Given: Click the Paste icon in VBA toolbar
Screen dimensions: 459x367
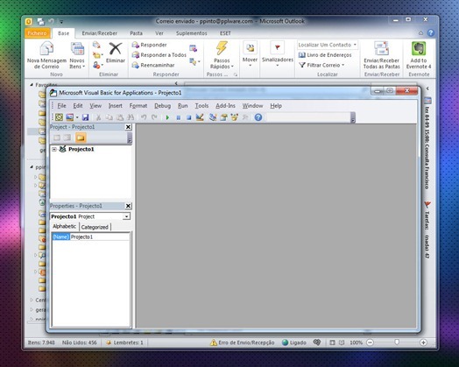Looking at the screenshot, I should (x=120, y=117).
